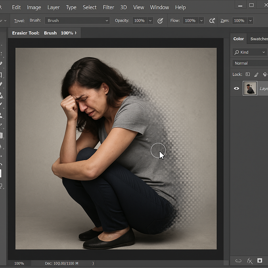
Task: Select the layer thumbnail in Layers panel
Action: click(250, 88)
